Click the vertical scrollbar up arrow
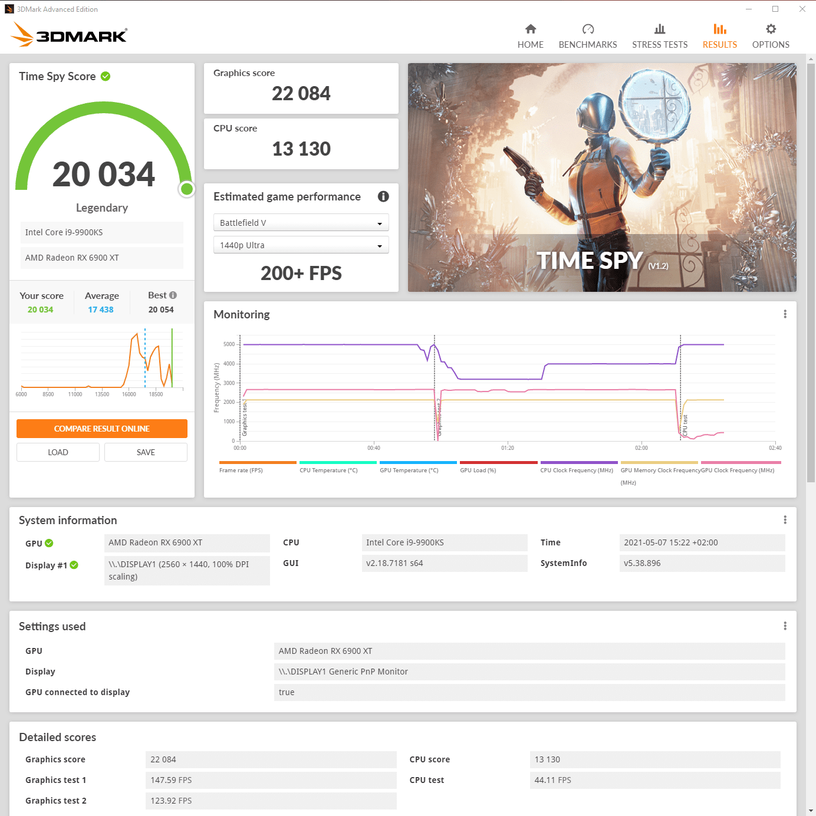 pyautogui.click(x=811, y=59)
